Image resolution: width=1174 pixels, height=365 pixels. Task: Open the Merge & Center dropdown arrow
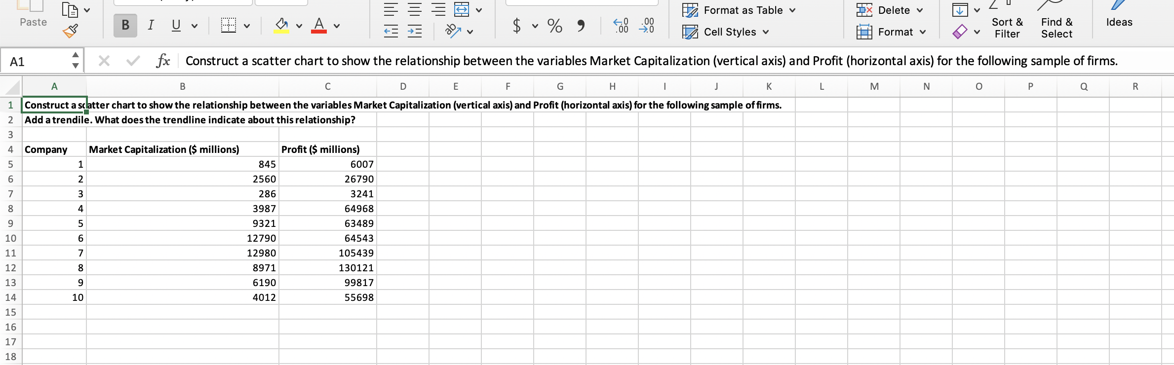[479, 10]
